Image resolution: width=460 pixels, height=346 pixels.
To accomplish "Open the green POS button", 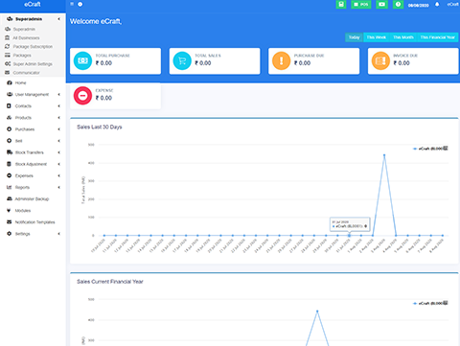I will pyautogui.click(x=361, y=4).
